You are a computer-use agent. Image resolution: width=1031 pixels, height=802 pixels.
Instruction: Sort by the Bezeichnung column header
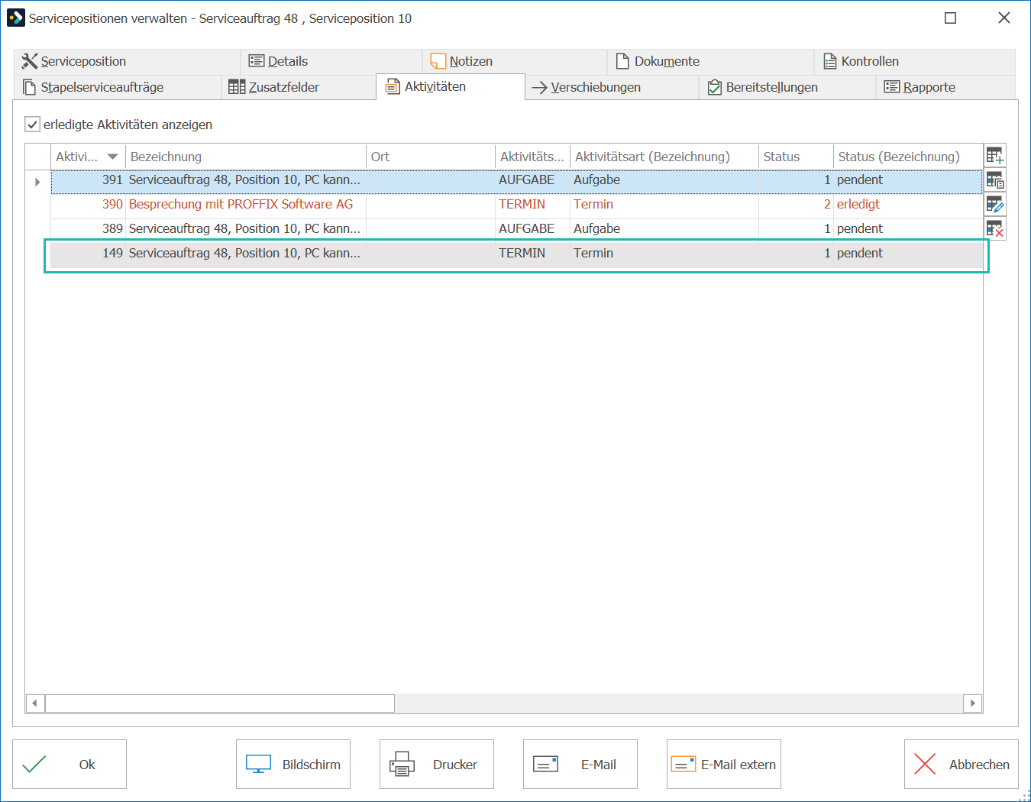(246, 157)
